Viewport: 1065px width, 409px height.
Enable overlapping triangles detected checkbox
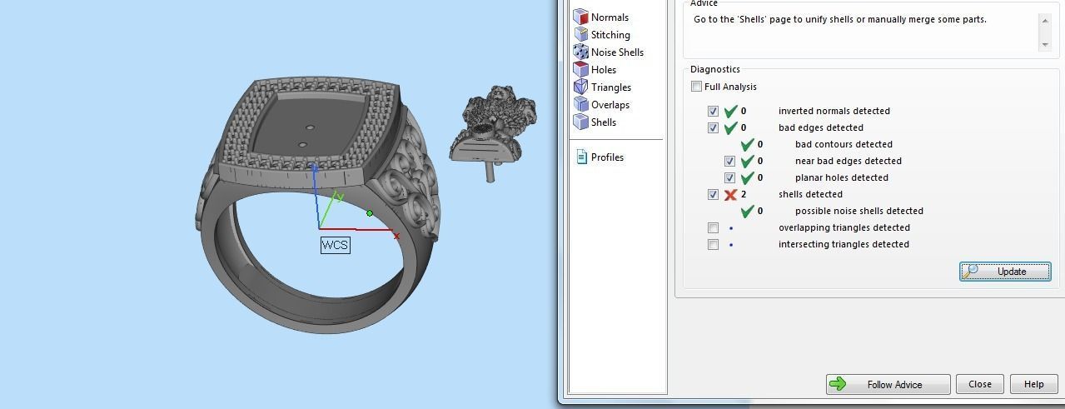713,227
